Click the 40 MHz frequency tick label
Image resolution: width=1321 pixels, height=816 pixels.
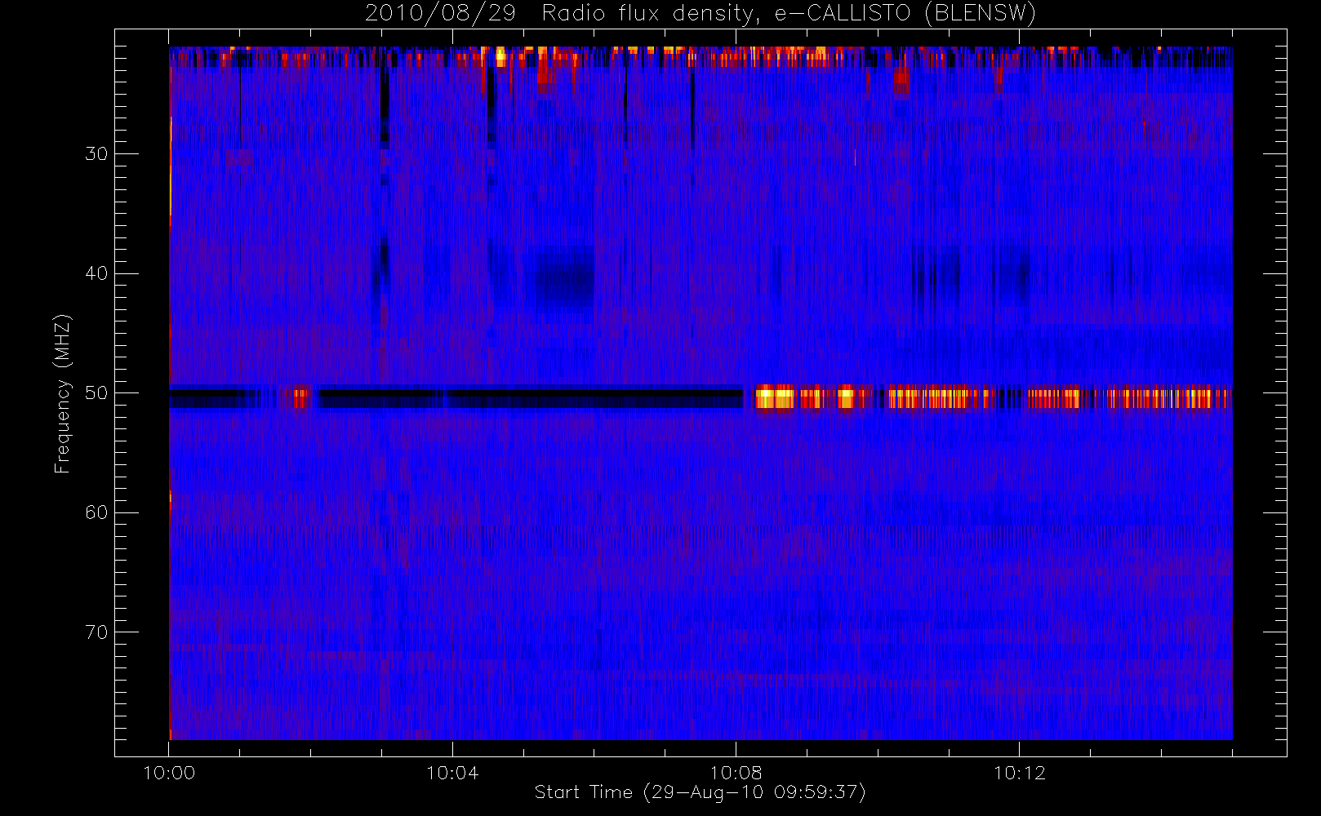(x=96, y=273)
